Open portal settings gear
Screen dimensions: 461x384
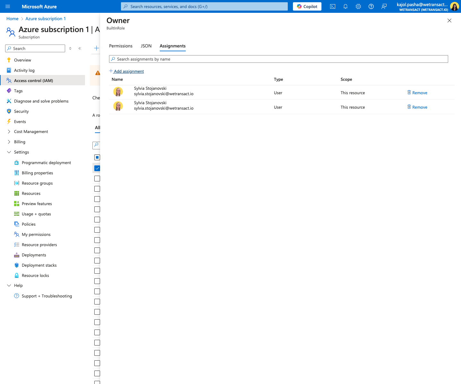tap(358, 6)
